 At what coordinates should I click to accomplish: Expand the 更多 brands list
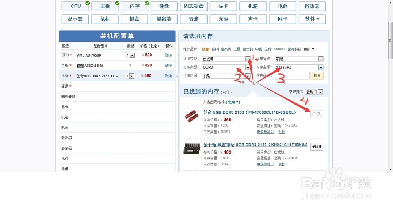(309, 49)
